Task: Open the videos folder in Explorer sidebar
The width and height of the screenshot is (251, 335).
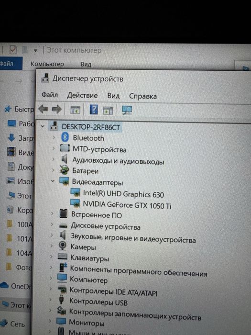Action: click(x=21, y=152)
